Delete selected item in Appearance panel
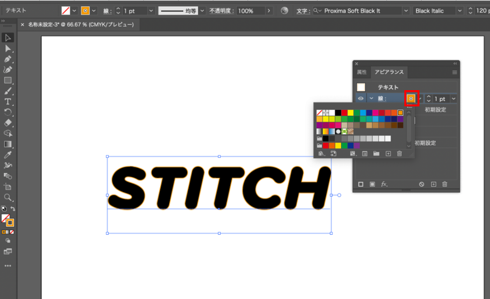Viewport: 490px width, 299px height. pyautogui.click(x=445, y=184)
